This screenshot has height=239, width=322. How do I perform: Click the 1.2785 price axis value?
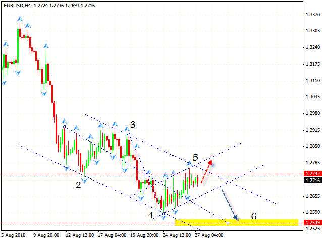(313, 163)
